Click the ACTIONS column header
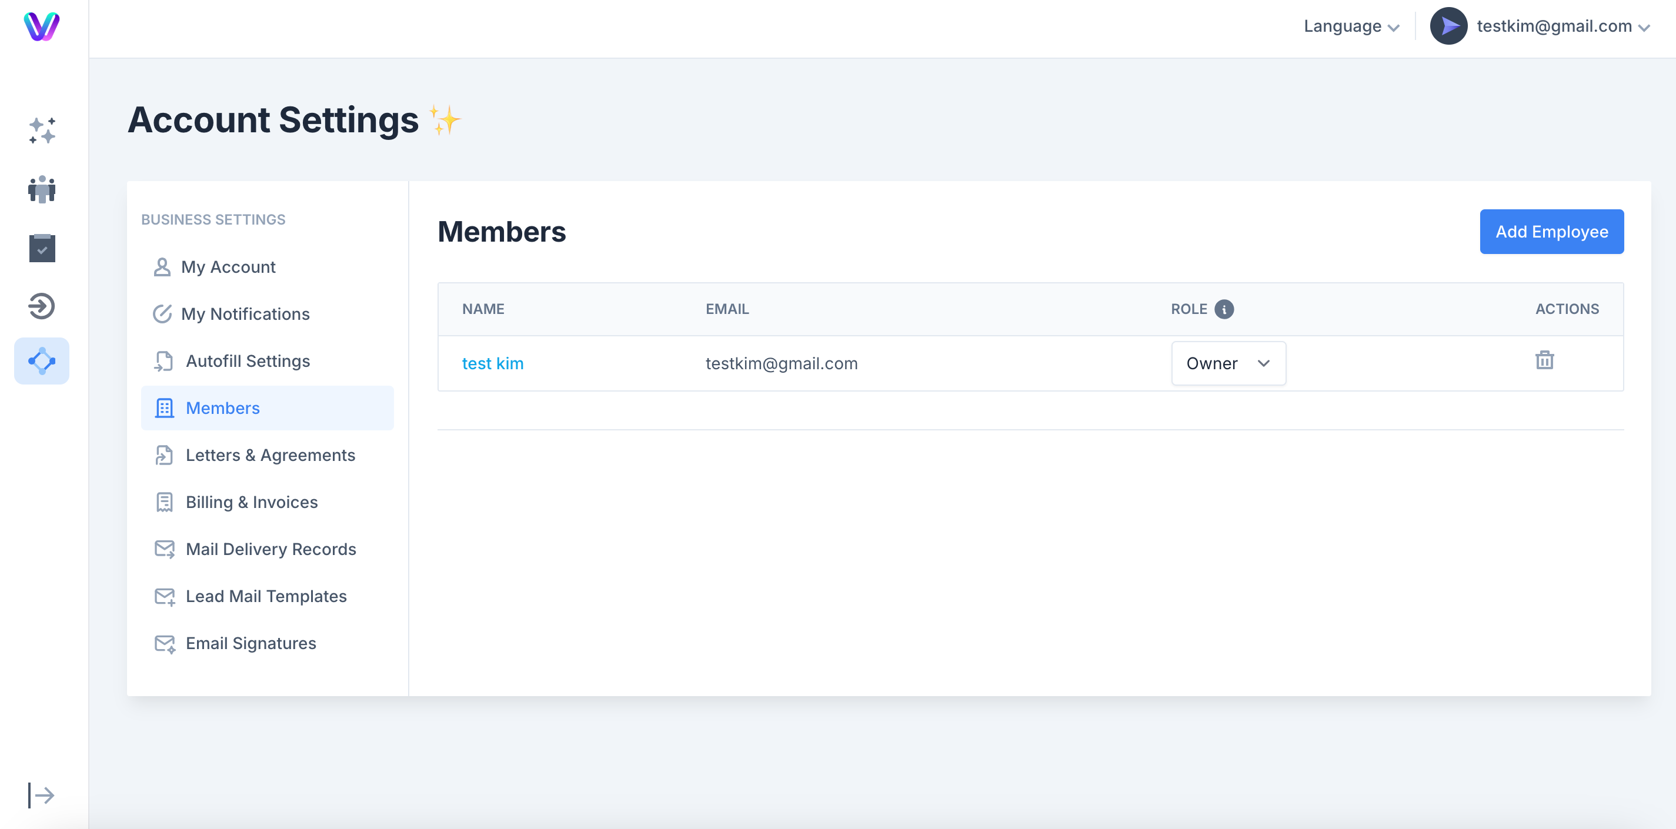Screen dimensions: 1676x829 click(1567, 309)
